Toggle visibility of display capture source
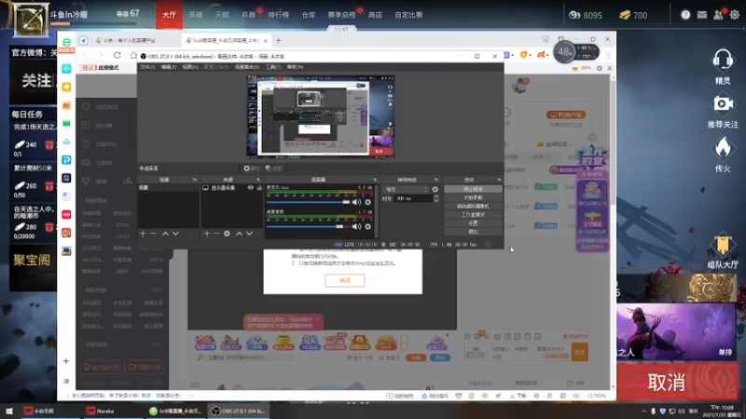746x419 pixels. pyautogui.click(x=251, y=188)
